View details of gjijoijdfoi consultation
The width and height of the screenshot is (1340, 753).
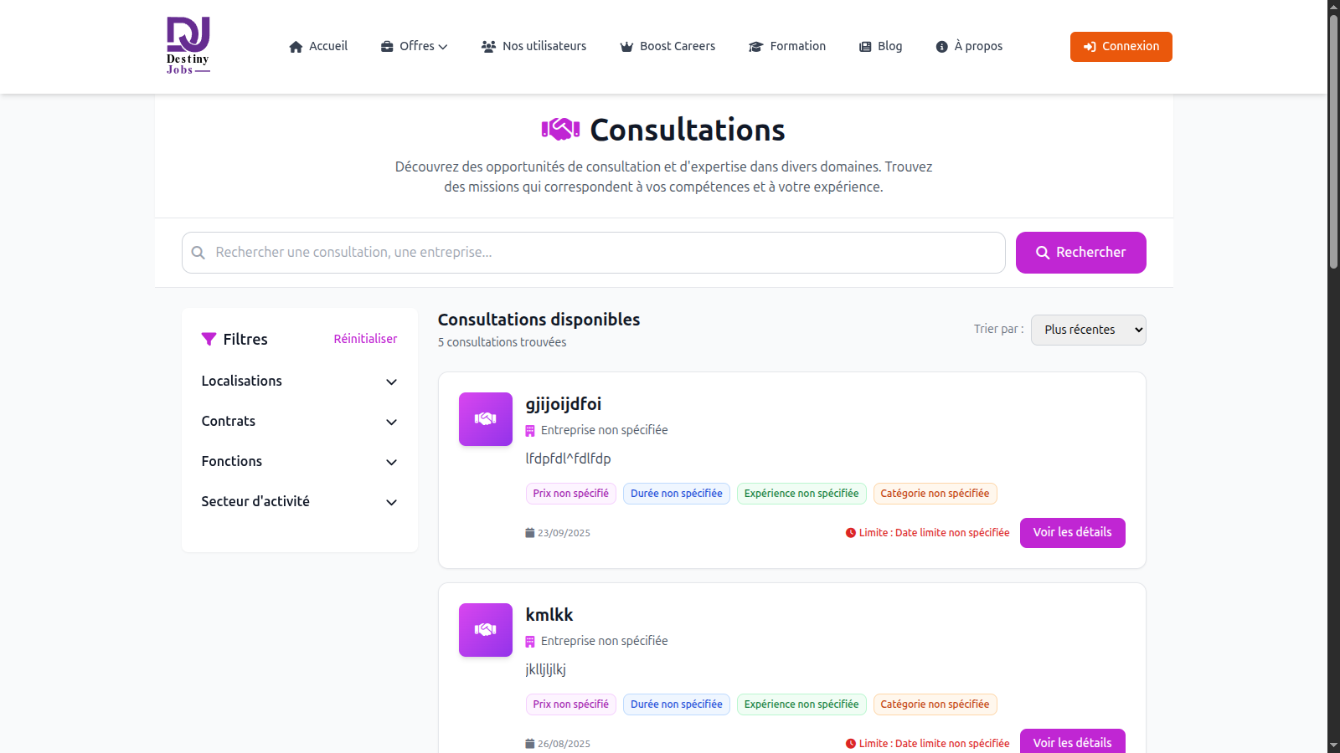(1072, 533)
